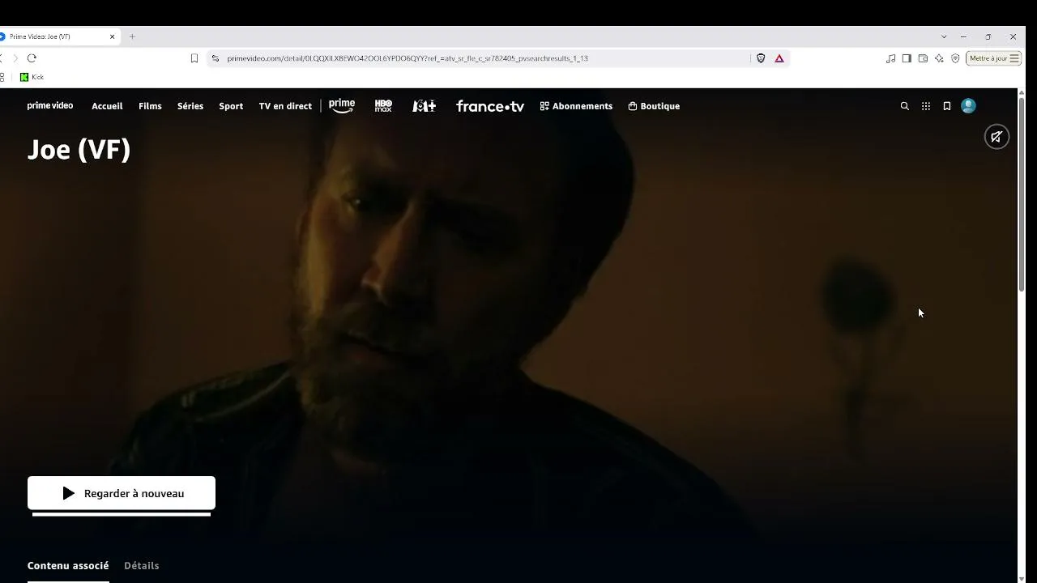Screen dimensions: 1037x583
Task: Expand the tab search dropdown
Action: [x=944, y=36]
